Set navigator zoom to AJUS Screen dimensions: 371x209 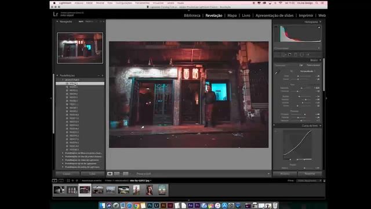pos(81,21)
